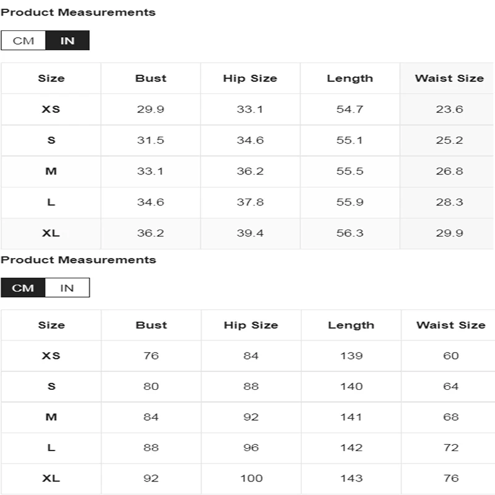Switch top table to CM units
The image size is (495, 495).
pyautogui.click(x=24, y=40)
